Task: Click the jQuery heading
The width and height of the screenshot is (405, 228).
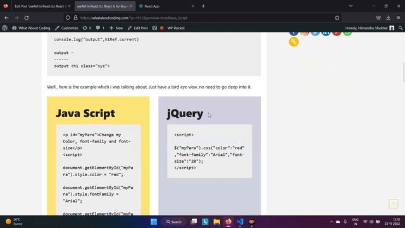Action: [185, 113]
